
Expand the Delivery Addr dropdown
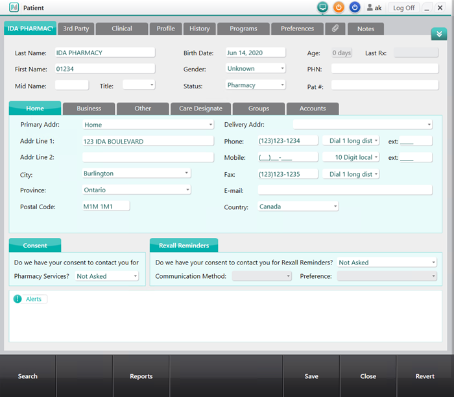pyautogui.click(x=363, y=124)
